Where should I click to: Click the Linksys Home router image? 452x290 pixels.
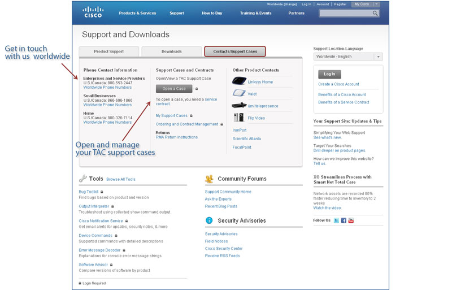pos(239,81)
